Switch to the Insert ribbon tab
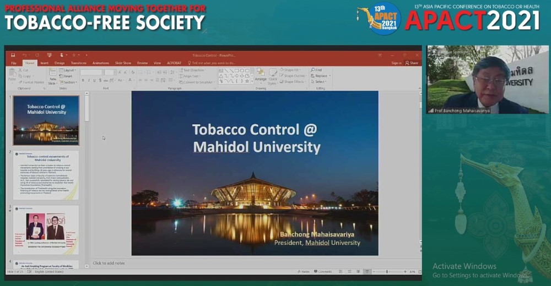 click(44, 63)
